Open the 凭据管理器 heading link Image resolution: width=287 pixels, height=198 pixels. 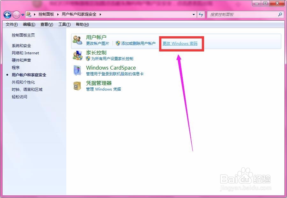[99, 83]
